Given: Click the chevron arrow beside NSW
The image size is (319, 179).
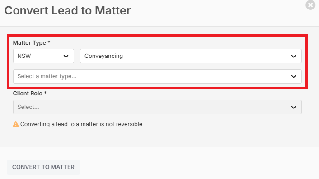Looking at the screenshot, I should pyautogui.click(x=66, y=56).
